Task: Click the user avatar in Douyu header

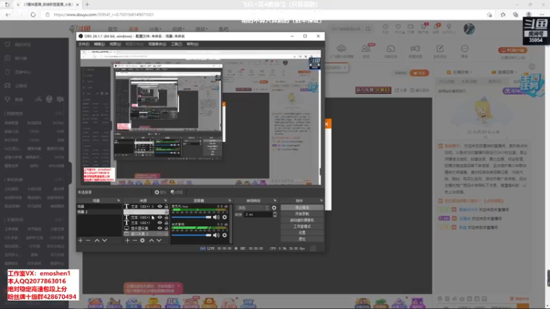Action: click(469, 29)
